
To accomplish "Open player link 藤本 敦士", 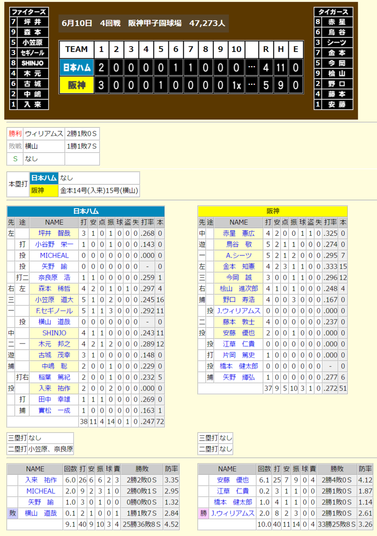I will point(239,322).
